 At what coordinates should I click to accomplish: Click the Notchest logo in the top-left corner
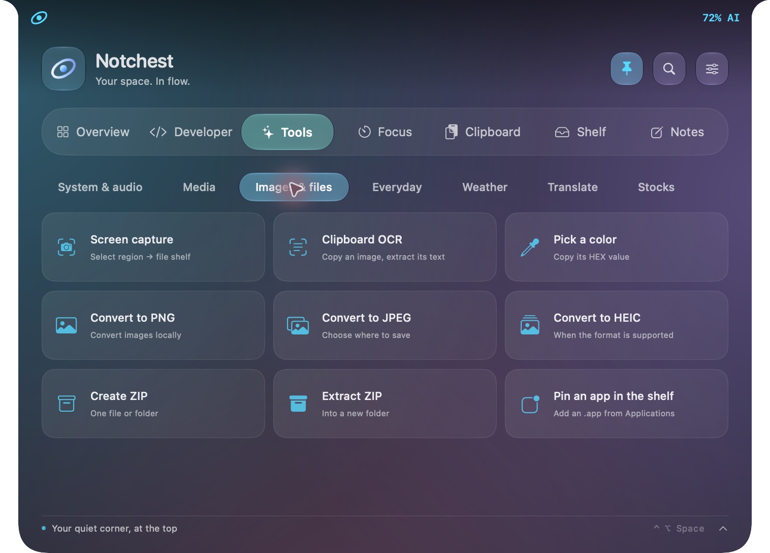pyautogui.click(x=39, y=18)
